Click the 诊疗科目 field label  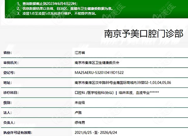(11, 93)
